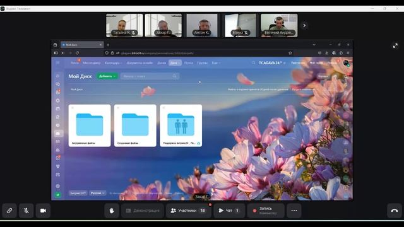This screenshot has width=404, height=227.
Task: Expand shared screen to fullscreen
Action: click(395, 46)
